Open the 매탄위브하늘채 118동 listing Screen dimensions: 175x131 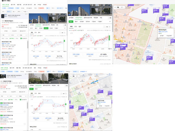pyautogui.click(x=14, y=45)
